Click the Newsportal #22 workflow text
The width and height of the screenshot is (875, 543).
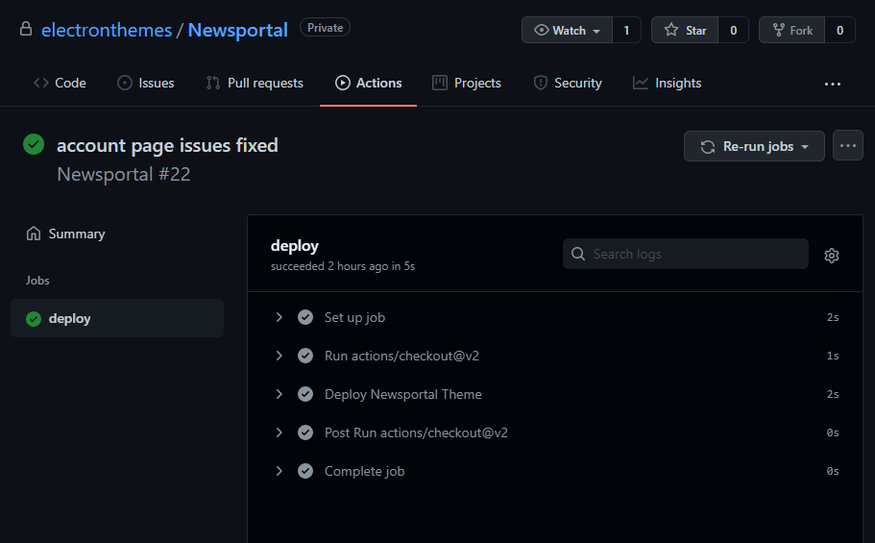[124, 174]
